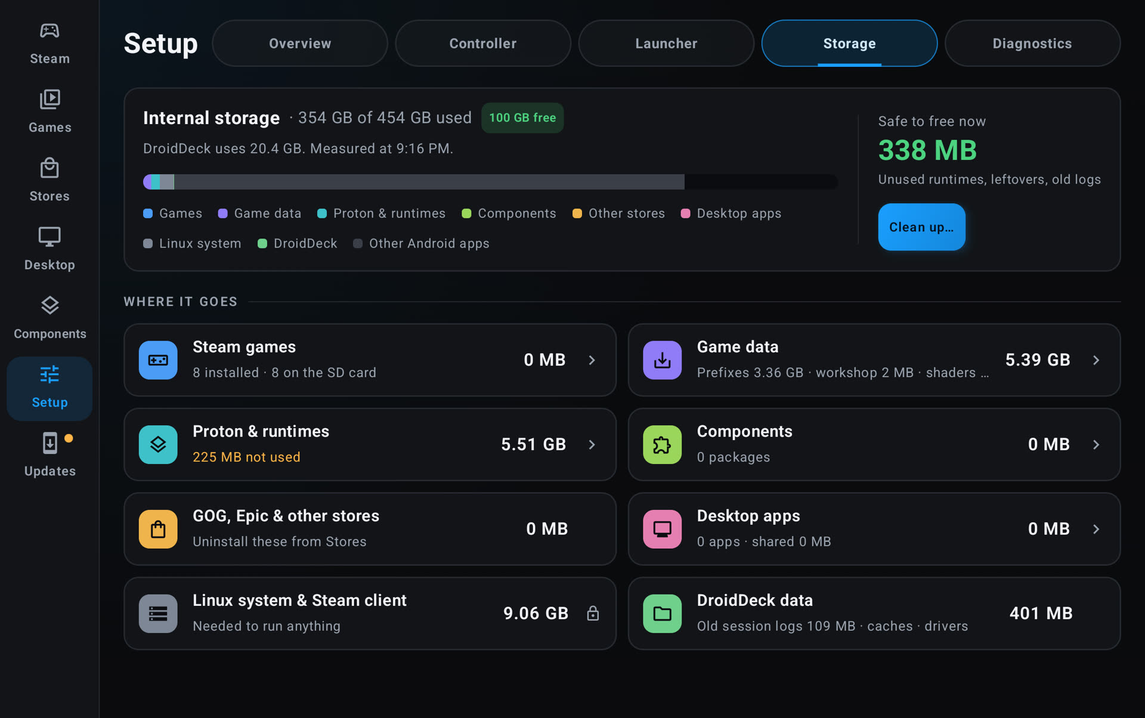This screenshot has height=718, width=1145.
Task: Open the Steam section in sidebar
Action: pos(49,43)
